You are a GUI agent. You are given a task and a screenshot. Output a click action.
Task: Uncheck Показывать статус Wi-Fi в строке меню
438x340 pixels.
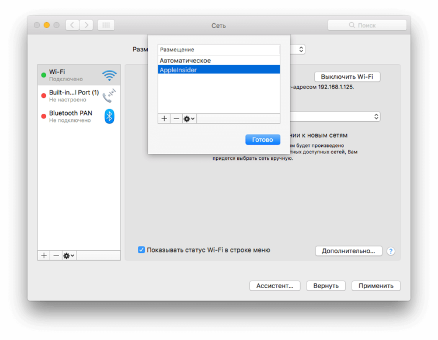pyautogui.click(x=141, y=250)
